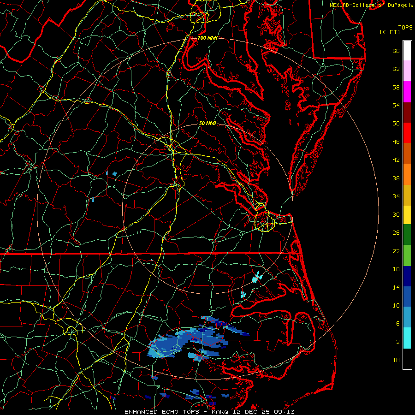Click the '100 NMI' range ring label
The height and width of the screenshot is (415, 415).
[207, 38]
